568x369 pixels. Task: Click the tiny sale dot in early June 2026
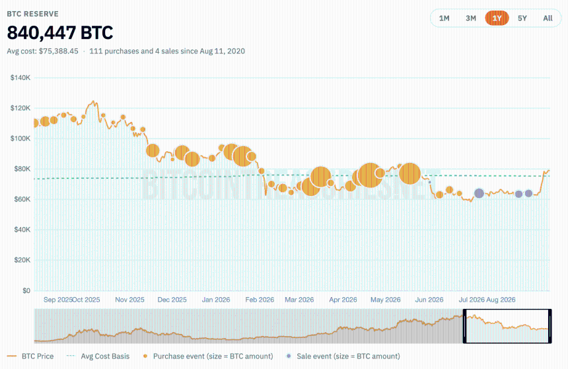point(430,182)
